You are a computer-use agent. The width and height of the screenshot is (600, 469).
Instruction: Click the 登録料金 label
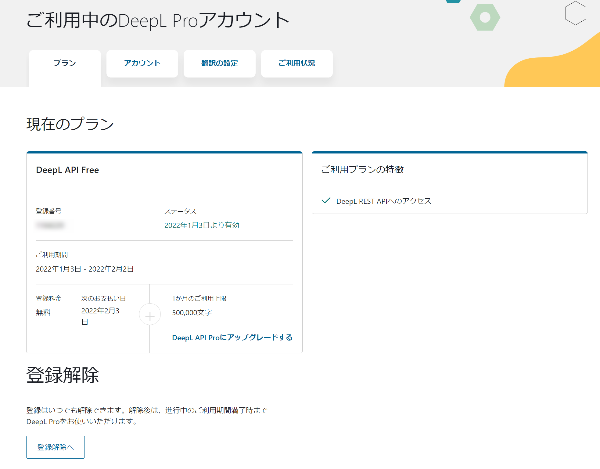[x=49, y=298]
